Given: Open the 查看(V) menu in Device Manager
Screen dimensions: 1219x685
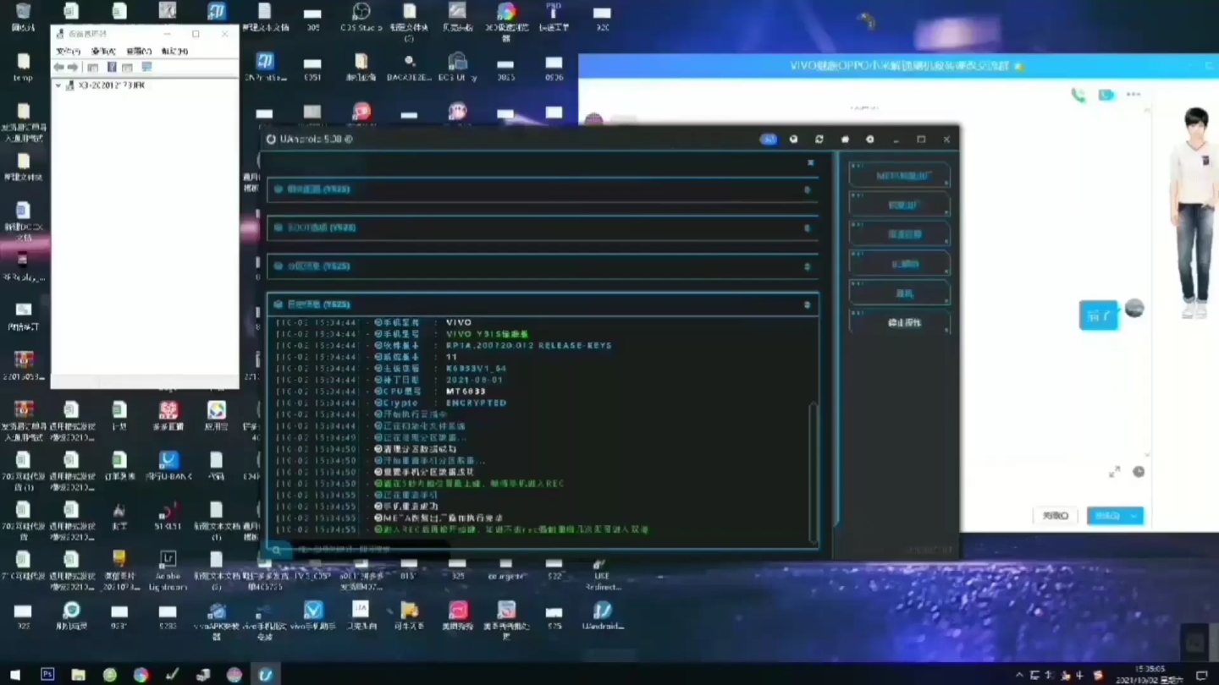Looking at the screenshot, I should (139, 52).
